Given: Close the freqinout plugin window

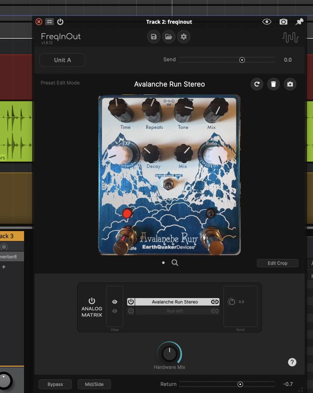Looking at the screenshot, I should pyautogui.click(x=39, y=22).
